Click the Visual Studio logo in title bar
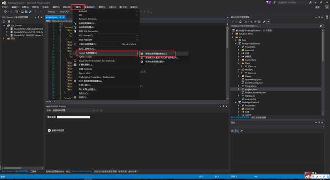Image resolution: width=330 pixels, height=180 pixels. coord(4,3)
